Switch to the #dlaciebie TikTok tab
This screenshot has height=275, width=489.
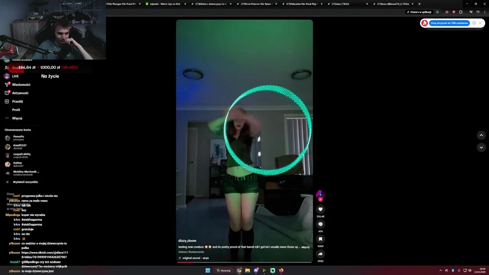tap(301, 4)
